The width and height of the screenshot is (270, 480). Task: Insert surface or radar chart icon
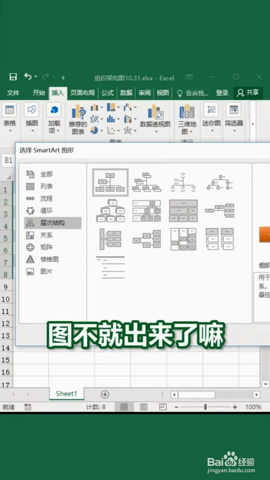(x=130, y=130)
